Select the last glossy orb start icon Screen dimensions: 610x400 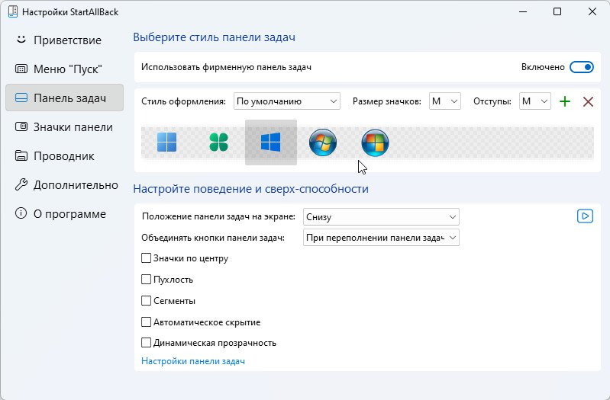pyautogui.click(x=375, y=142)
